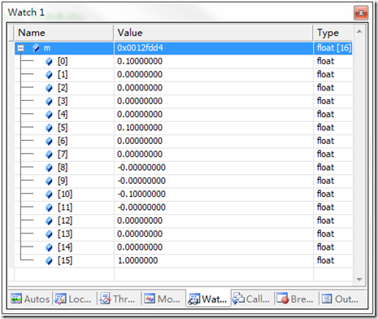Screen dimensions: 378x319
Task: Open the Call Stack tab
Action: pos(251,299)
